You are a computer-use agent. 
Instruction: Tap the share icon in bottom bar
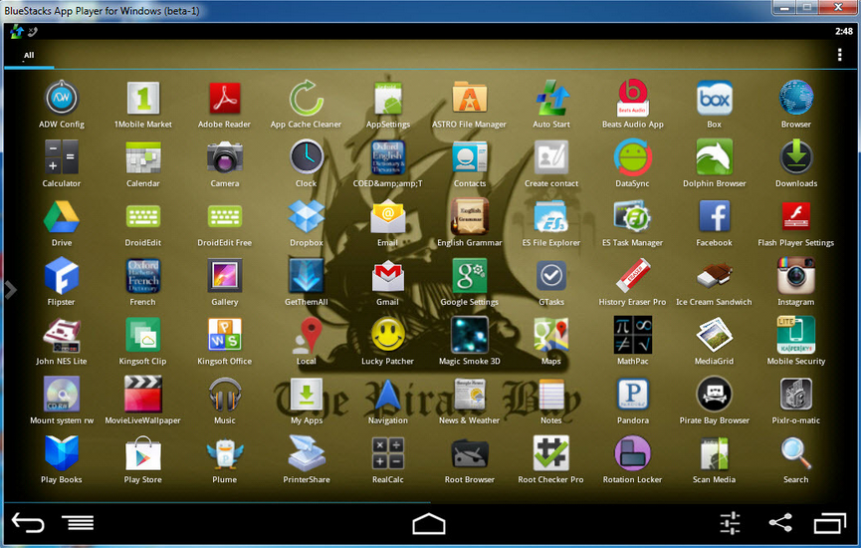[780, 522]
